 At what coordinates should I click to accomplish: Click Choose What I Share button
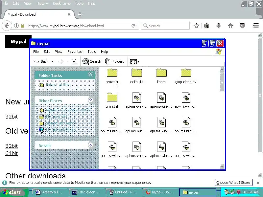(x=233, y=183)
